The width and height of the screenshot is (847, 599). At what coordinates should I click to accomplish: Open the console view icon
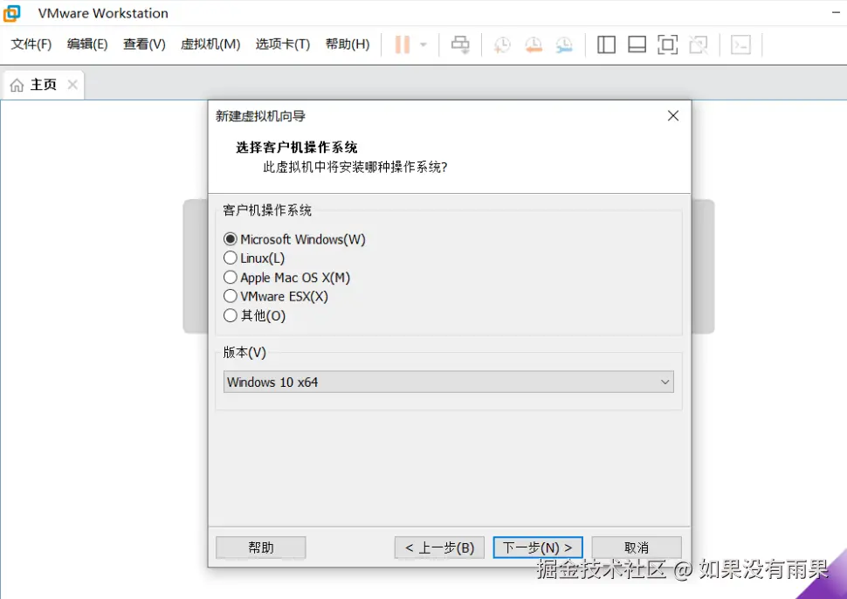click(740, 45)
